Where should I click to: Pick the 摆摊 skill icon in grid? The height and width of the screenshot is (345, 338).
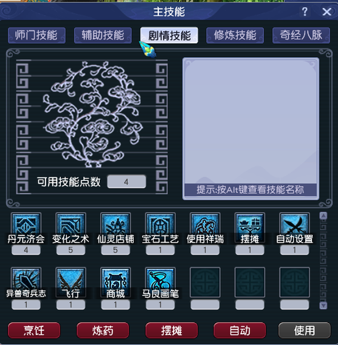click(250, 226)
